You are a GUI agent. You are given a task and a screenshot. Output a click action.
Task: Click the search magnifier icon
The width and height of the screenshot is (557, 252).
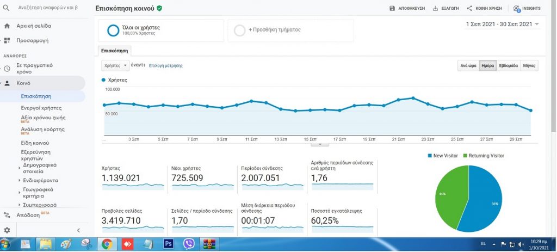point(7,8)
